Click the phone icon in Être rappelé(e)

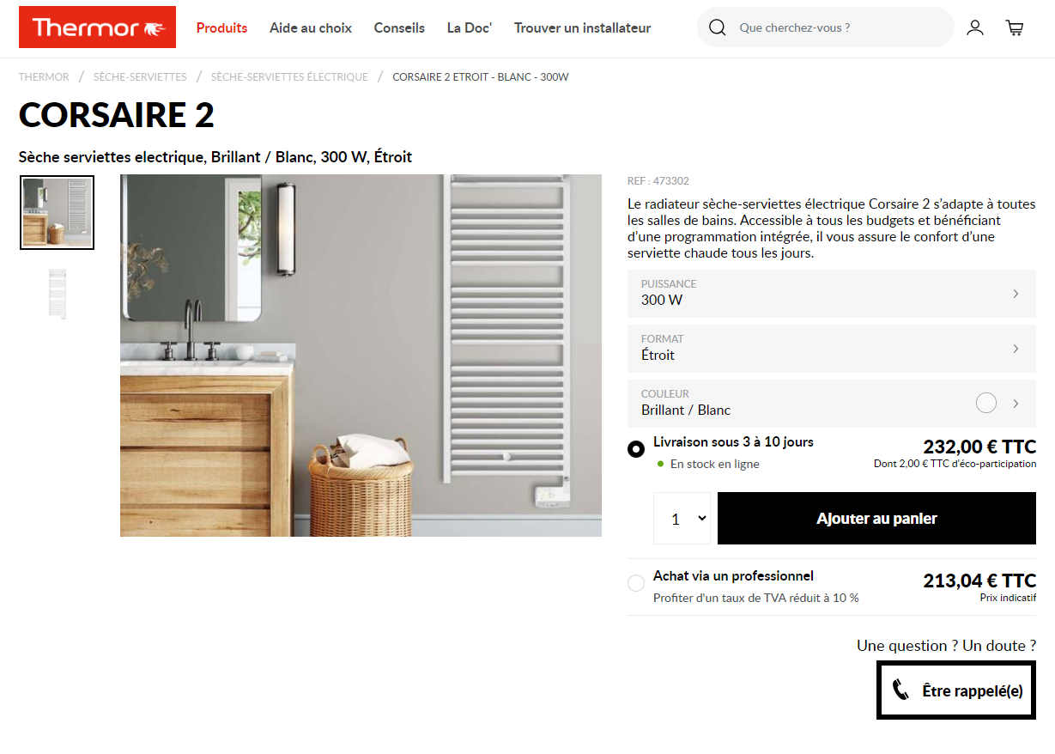(900, 690)
